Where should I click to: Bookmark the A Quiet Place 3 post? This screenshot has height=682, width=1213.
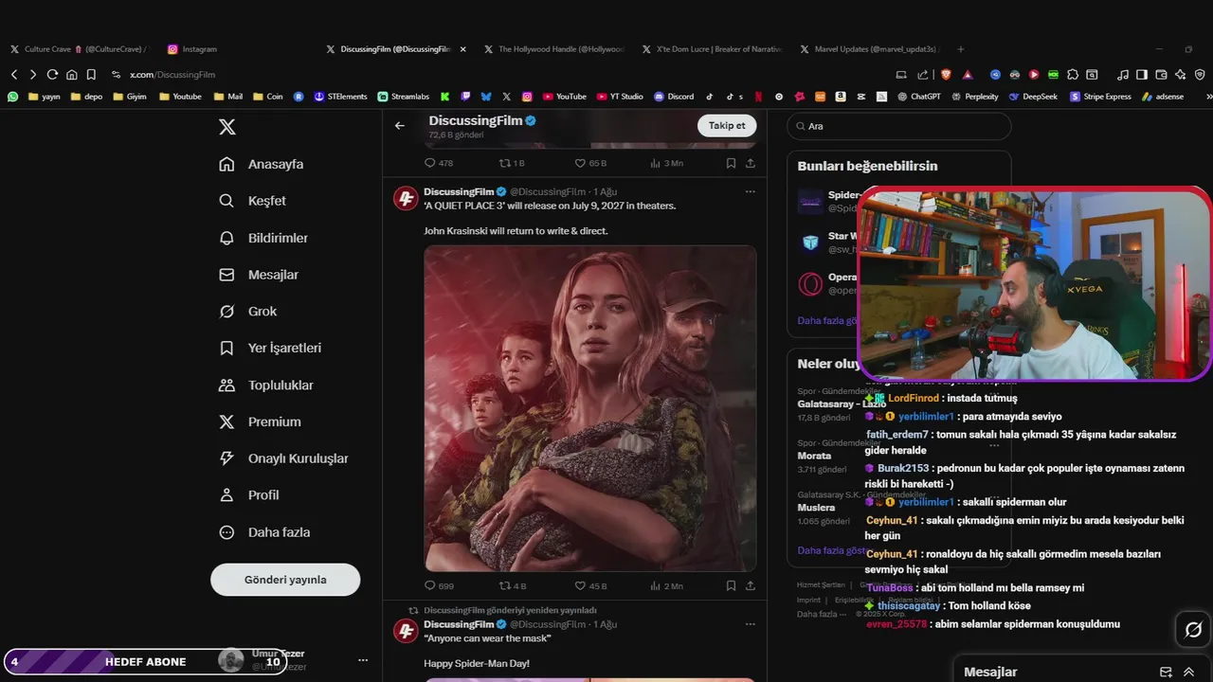click(731, 585)
